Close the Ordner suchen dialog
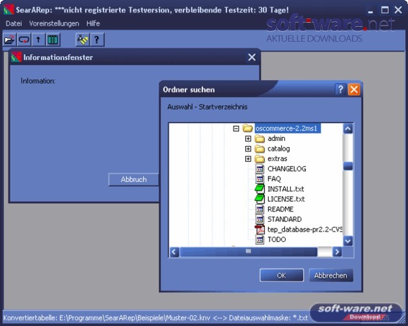 click(354, 89)
